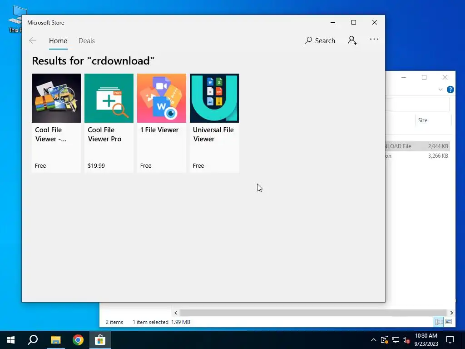
Task: Maximize the Microsoft Store window
Action: point(353,23)
